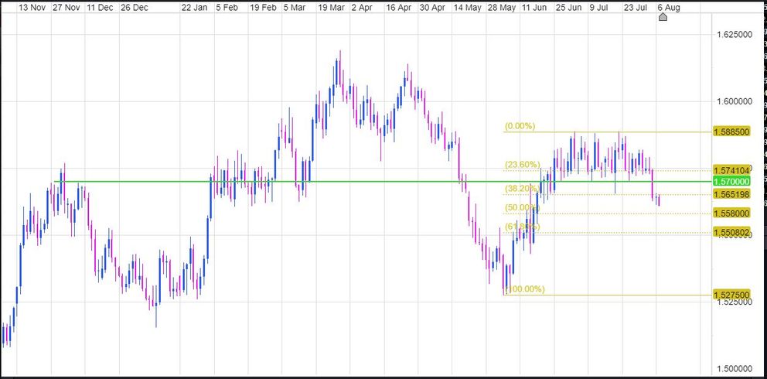This screenshot has width=767, height=379.
Task: Click the 6 Aug date label
Action: point(669,8)
